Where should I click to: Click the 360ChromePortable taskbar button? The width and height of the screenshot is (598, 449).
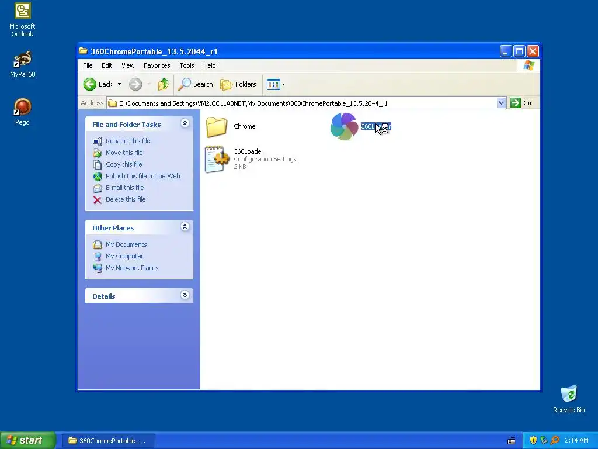pos(108,441)
